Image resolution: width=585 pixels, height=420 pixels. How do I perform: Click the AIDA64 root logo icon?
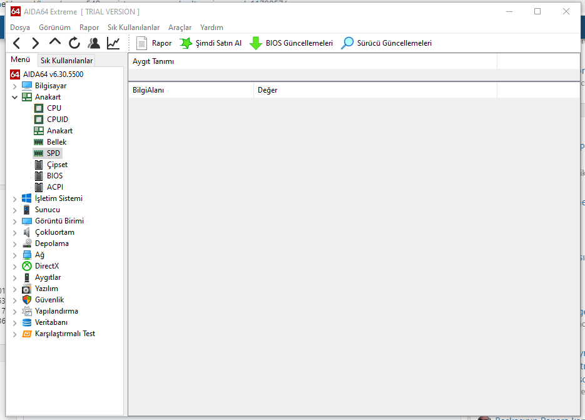(x=15, y=74)
